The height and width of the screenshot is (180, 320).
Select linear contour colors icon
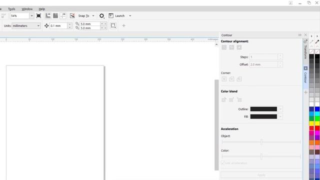coord(224,99)
